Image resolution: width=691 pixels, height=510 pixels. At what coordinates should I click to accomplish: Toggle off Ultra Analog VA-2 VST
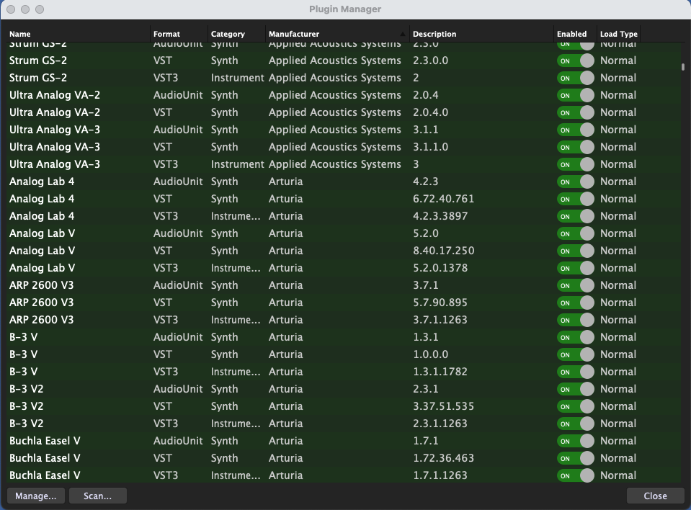576,112
